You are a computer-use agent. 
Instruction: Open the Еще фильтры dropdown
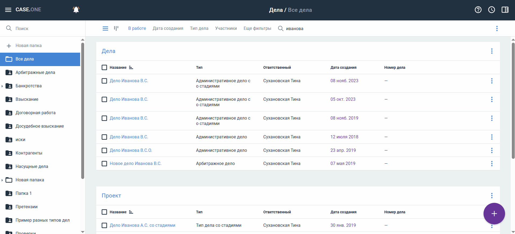point(257,28)
